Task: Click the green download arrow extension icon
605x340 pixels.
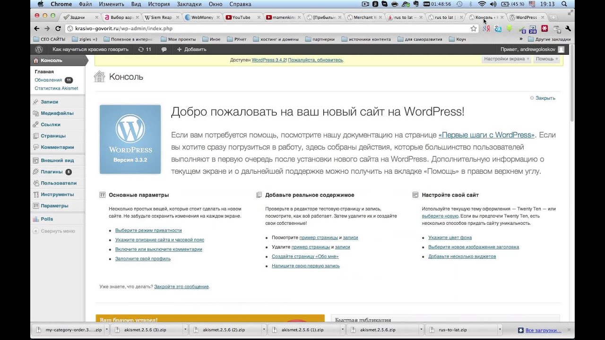Action: (510, 28)
